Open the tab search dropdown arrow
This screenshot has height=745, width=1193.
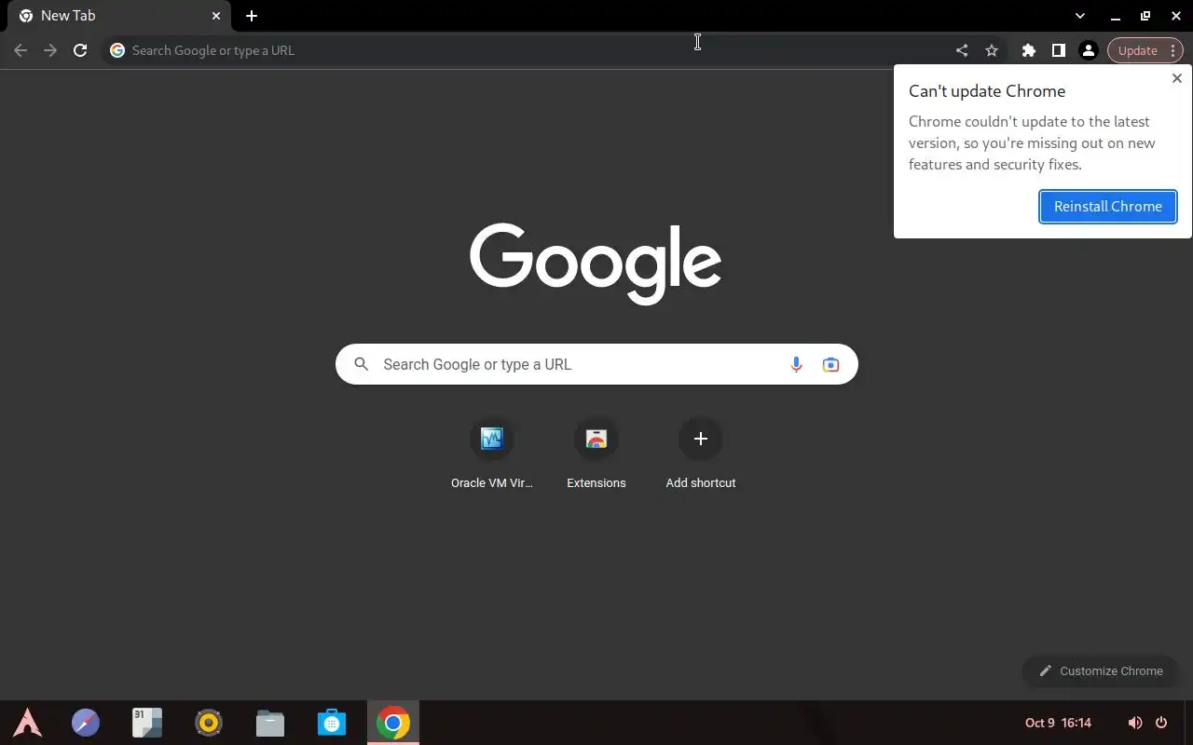(x=1080, y=16)
